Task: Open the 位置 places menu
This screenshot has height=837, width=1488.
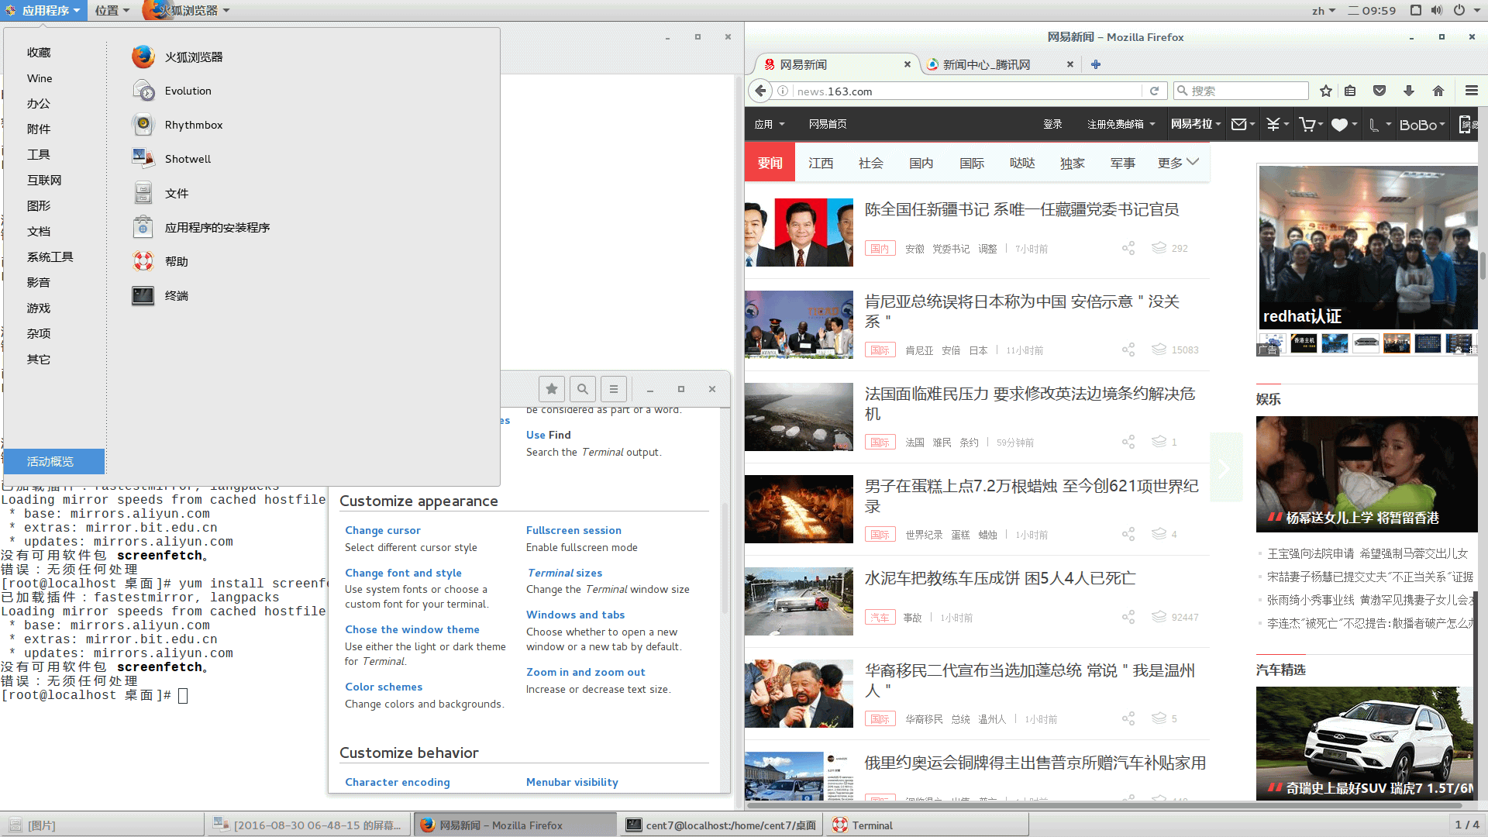Action: (112, 10)
